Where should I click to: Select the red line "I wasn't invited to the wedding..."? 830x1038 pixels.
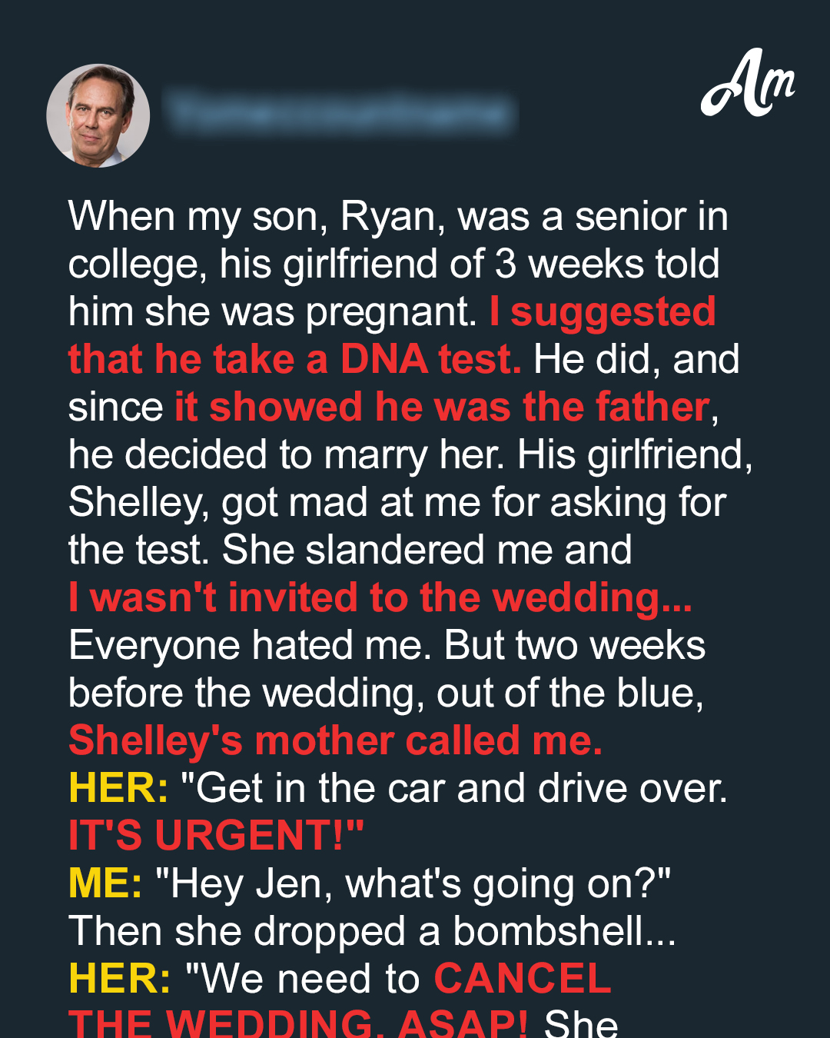[380, 597]
